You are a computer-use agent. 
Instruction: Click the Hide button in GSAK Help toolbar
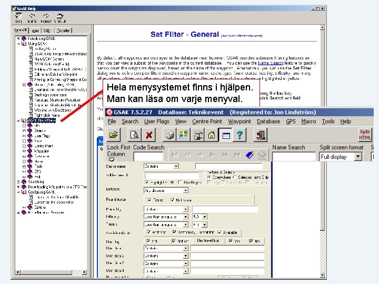[x=18, y=18]
